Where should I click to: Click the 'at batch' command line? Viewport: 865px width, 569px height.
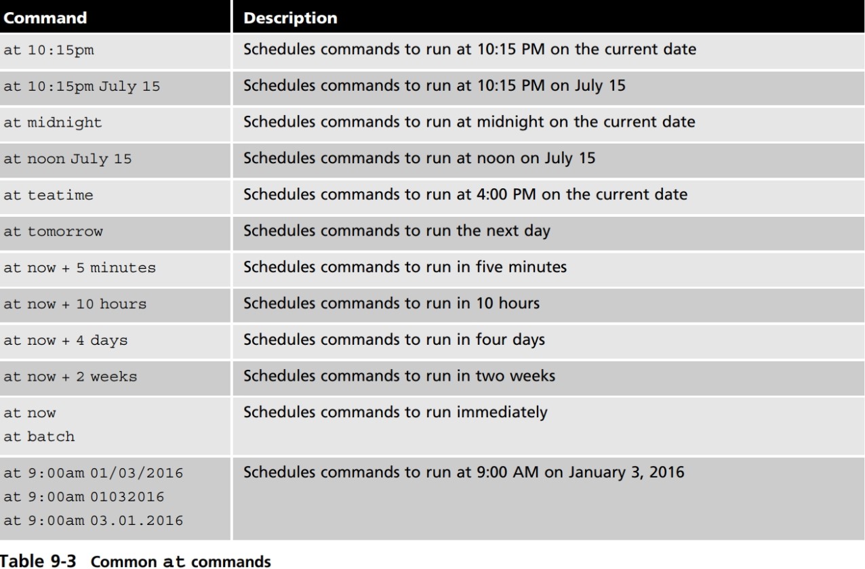pos(39,437)
